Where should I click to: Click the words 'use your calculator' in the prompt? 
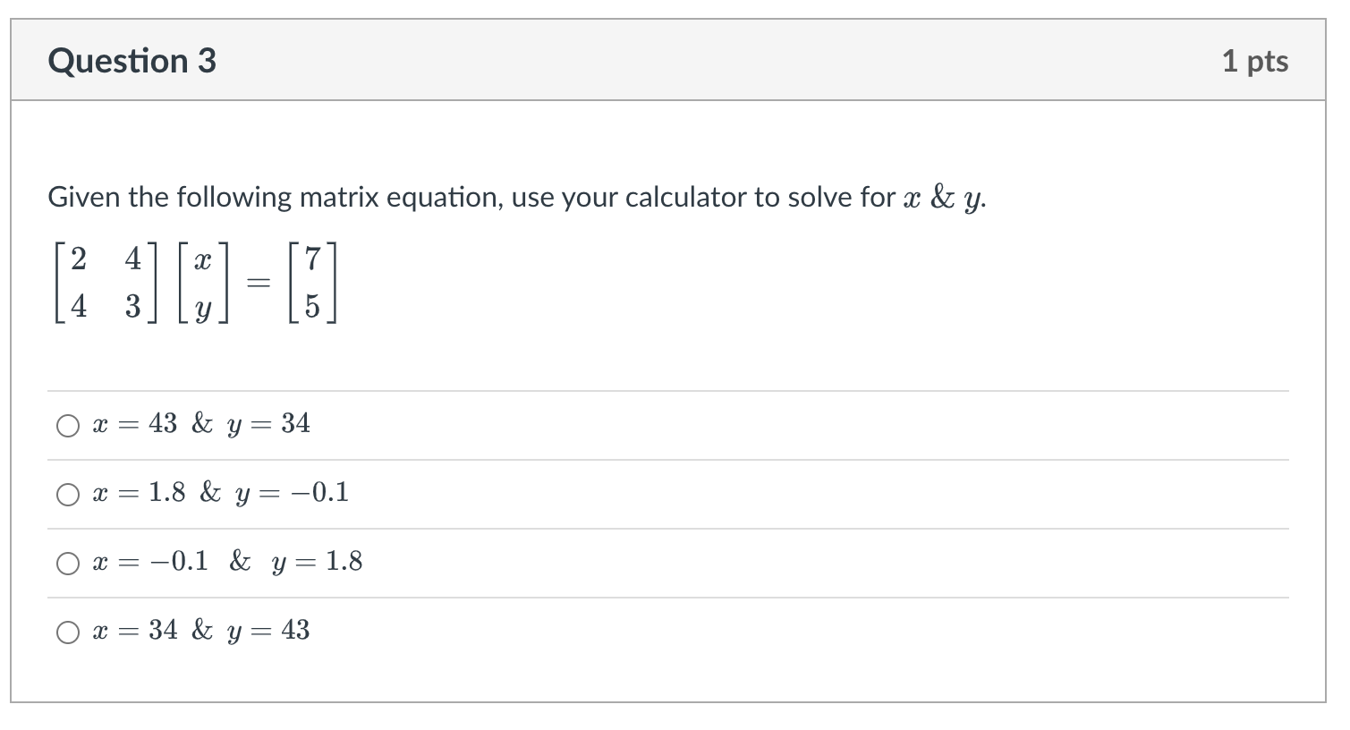tap(630, 197)
